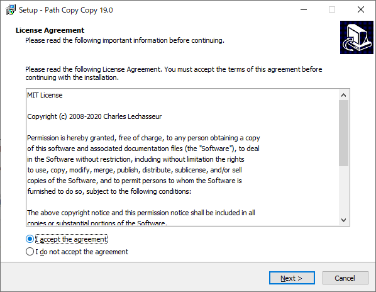Image resolution: width=376 pixels, height=292 pixels.
Task: Click the 'License Agreement' heading
Action: pyautogui.click(x=50, y=30)
